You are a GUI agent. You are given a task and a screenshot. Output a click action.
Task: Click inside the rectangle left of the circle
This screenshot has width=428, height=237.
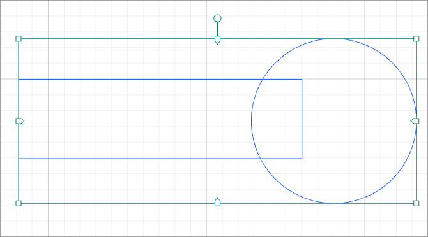(134, 119)
